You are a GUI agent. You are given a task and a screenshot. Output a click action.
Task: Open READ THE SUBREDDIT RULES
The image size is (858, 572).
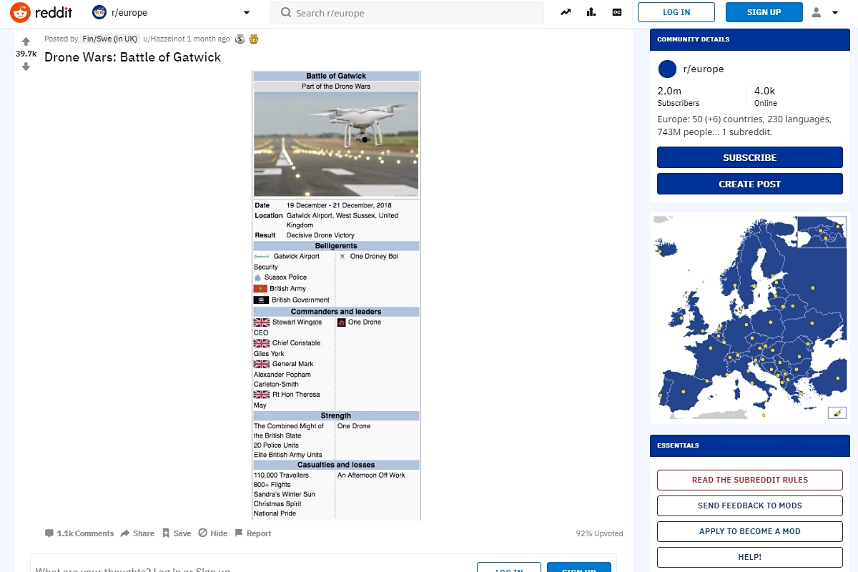[x=750, y=480]
